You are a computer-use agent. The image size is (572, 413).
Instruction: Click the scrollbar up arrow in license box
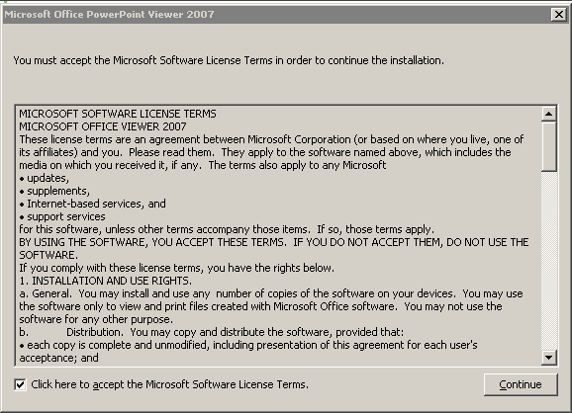tap(548, 114)
